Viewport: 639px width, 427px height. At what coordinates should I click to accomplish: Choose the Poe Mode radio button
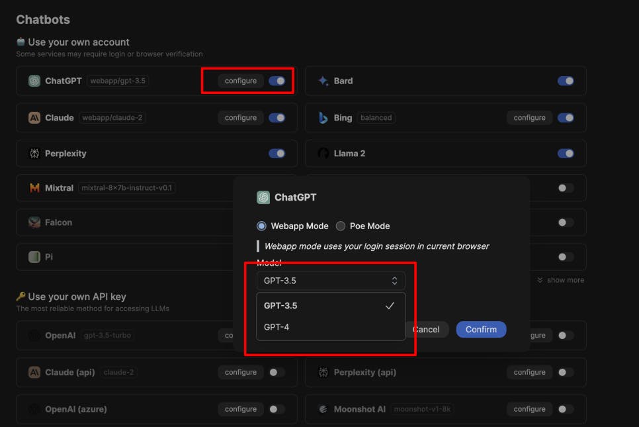coord(341,226)
